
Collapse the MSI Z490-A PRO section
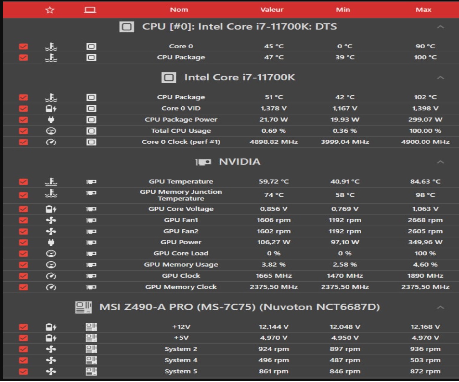tap(440, 307)
